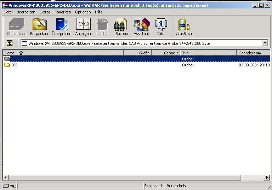
Task: Sort by the Name column header
Action: tap(63, 53)
